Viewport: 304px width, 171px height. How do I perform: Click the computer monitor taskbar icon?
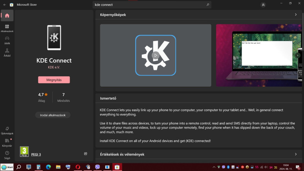pos(29,167)
